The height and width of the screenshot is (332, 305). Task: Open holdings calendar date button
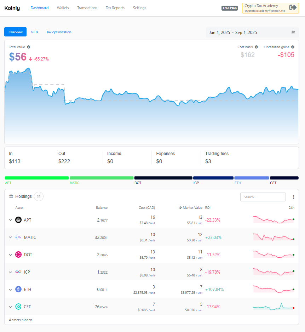click(39, 196)
